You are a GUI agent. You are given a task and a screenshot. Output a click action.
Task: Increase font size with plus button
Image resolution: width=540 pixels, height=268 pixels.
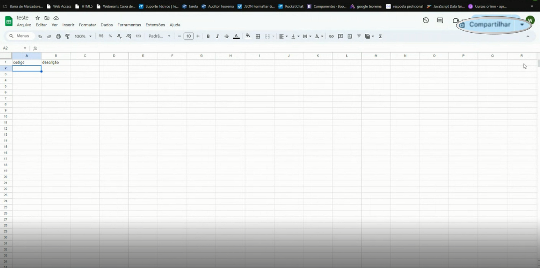pyautogui.click(x=198, y=36)
